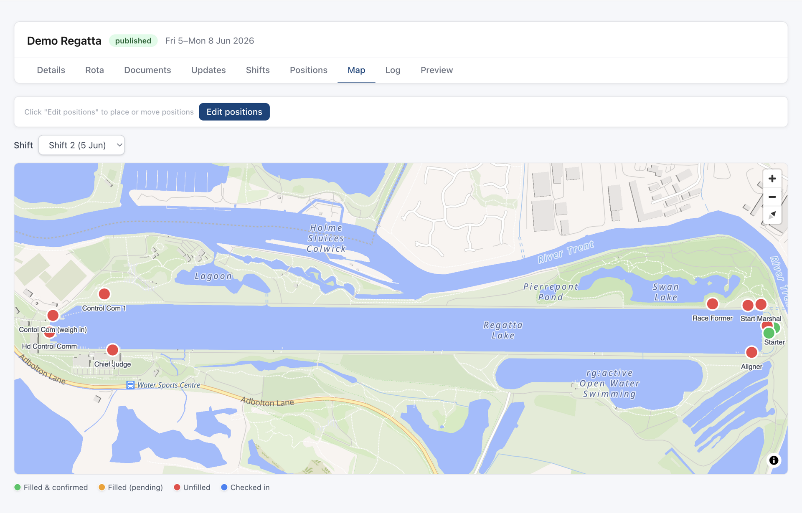
Task: Select the Control Com 1 red marker
Action: [x=104, y=294]
